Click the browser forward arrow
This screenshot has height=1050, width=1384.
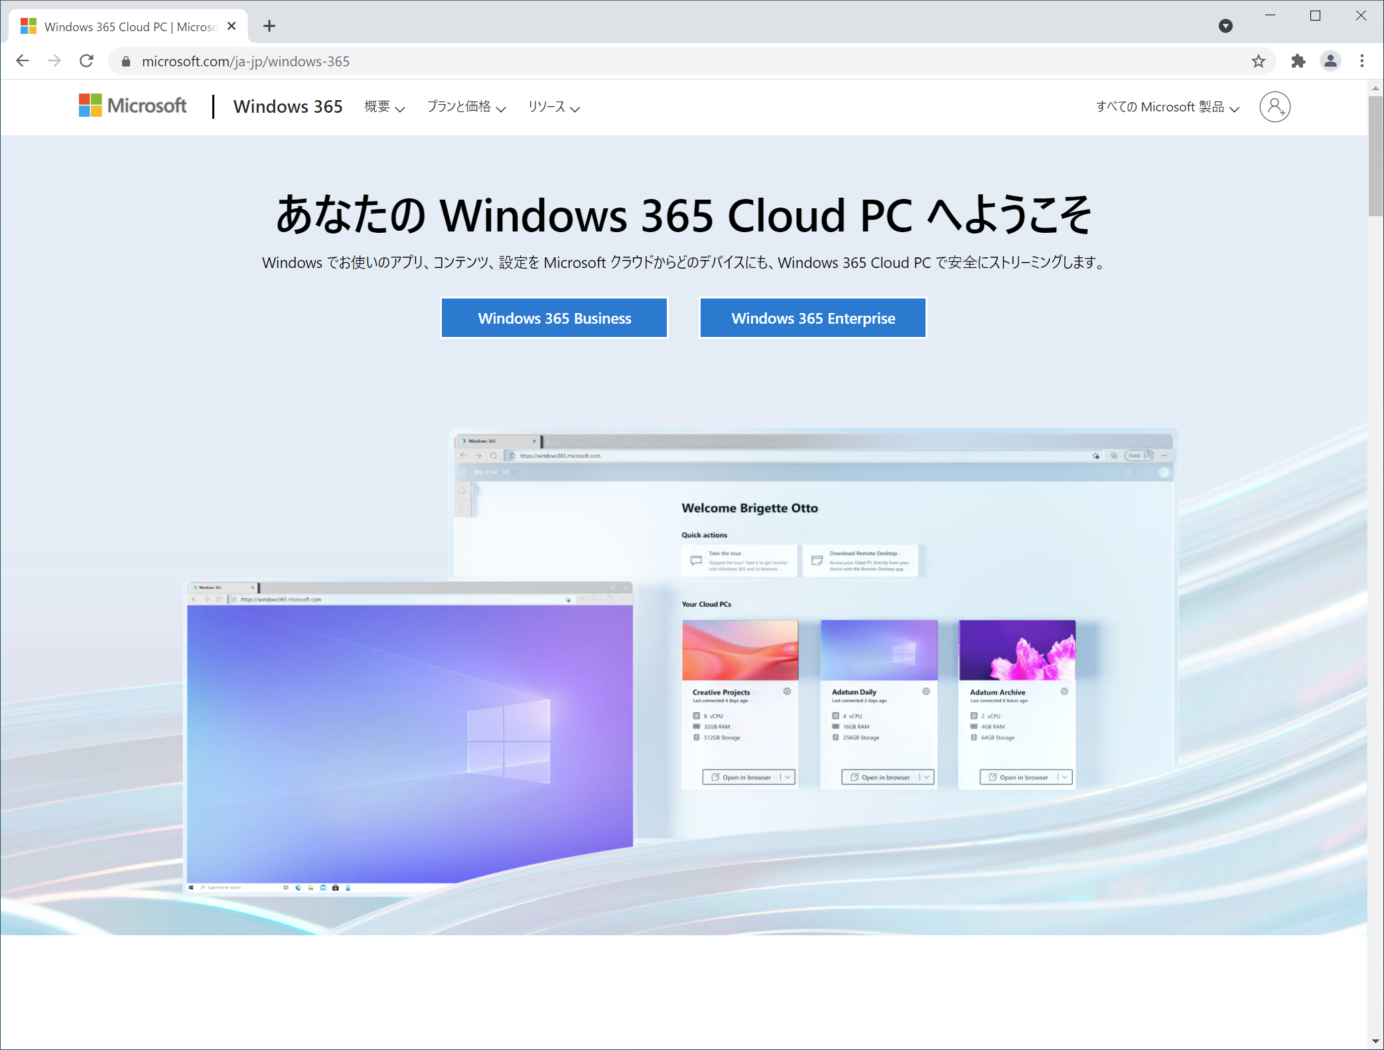(54, 61)
